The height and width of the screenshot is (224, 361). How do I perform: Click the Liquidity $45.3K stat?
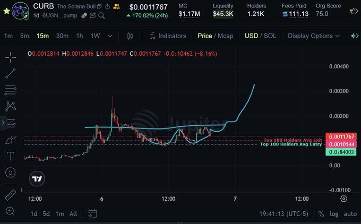[223, 10]
